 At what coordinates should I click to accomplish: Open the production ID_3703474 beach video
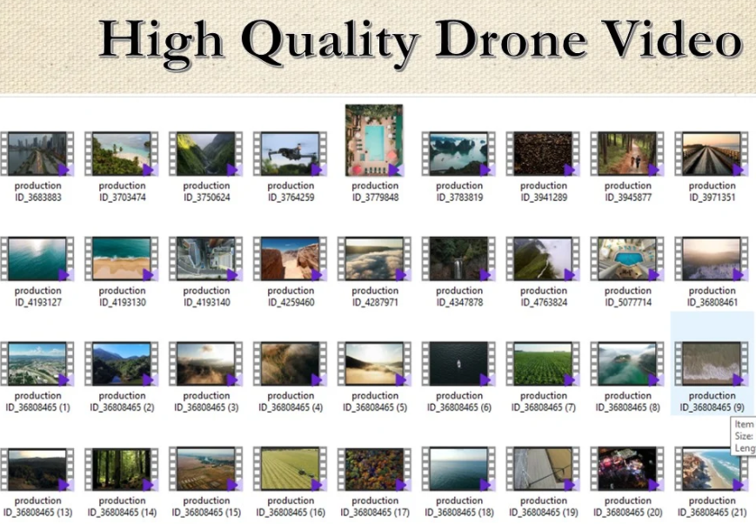121,157
